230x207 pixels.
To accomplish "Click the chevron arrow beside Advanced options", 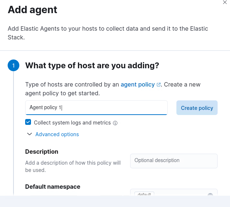I will pos(30,134).
